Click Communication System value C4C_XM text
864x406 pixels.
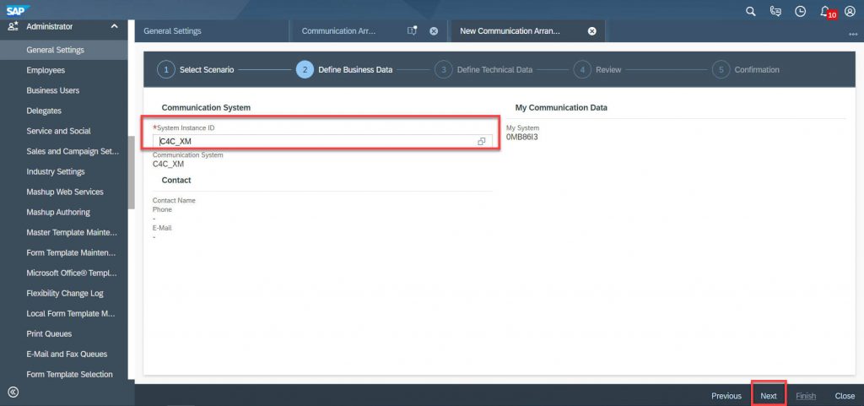(168, 164)
